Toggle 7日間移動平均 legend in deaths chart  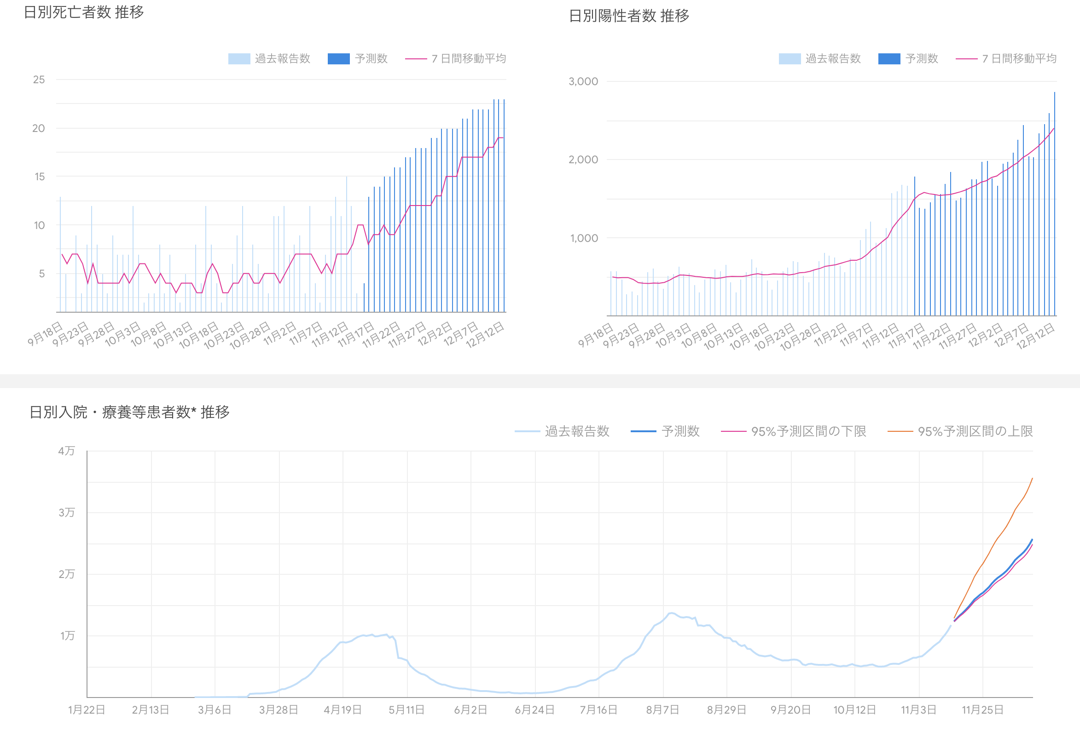coord(455,58)
